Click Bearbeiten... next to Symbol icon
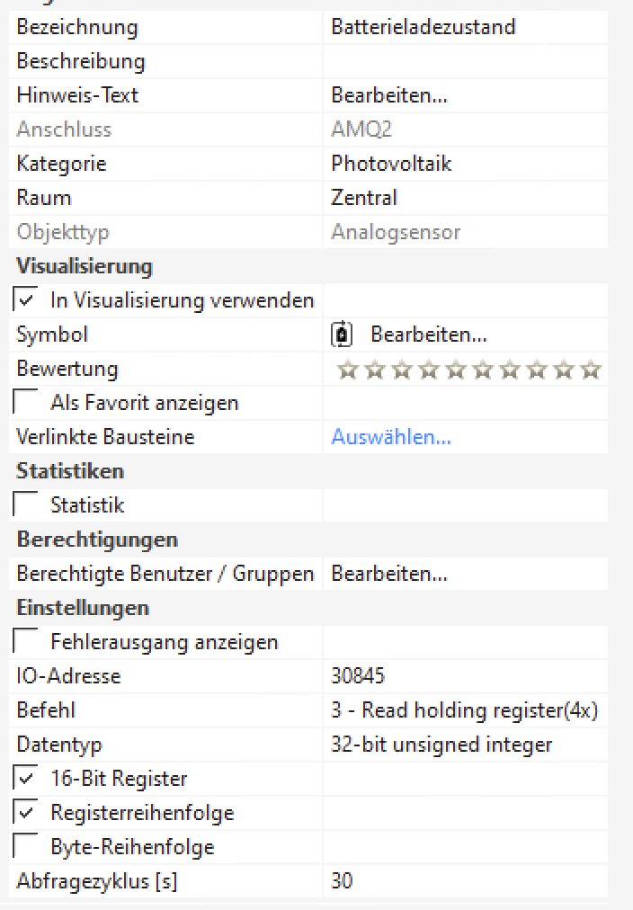633x910 pixels. [x=429, y=335]
